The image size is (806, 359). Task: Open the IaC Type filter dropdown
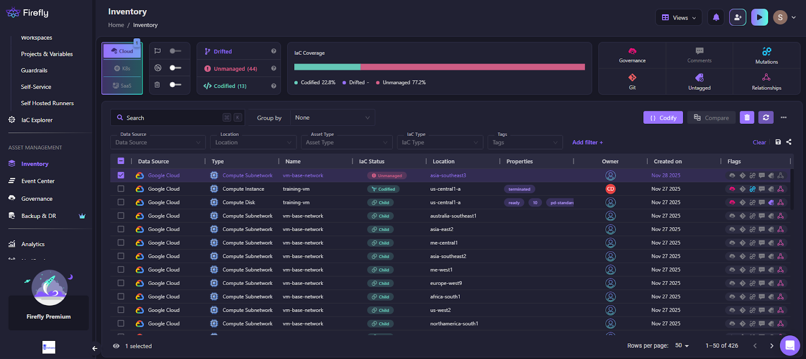[x=440, y=142]
